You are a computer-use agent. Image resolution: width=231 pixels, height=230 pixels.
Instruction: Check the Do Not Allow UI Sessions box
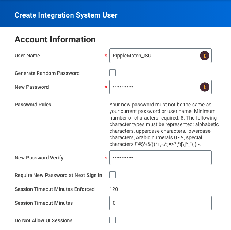(x=113, y=220)
